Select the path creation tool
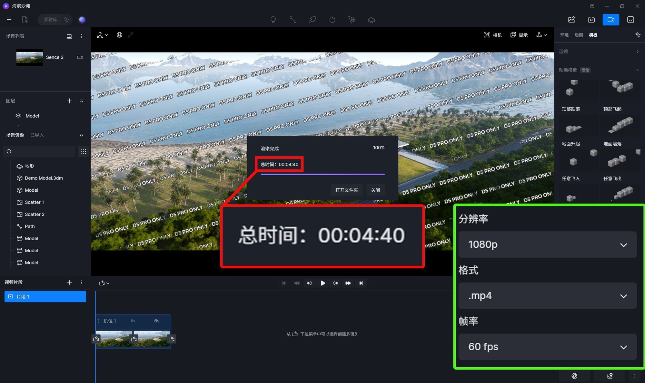The height and width of the screenshot is (383, 645). pos(293,19)
